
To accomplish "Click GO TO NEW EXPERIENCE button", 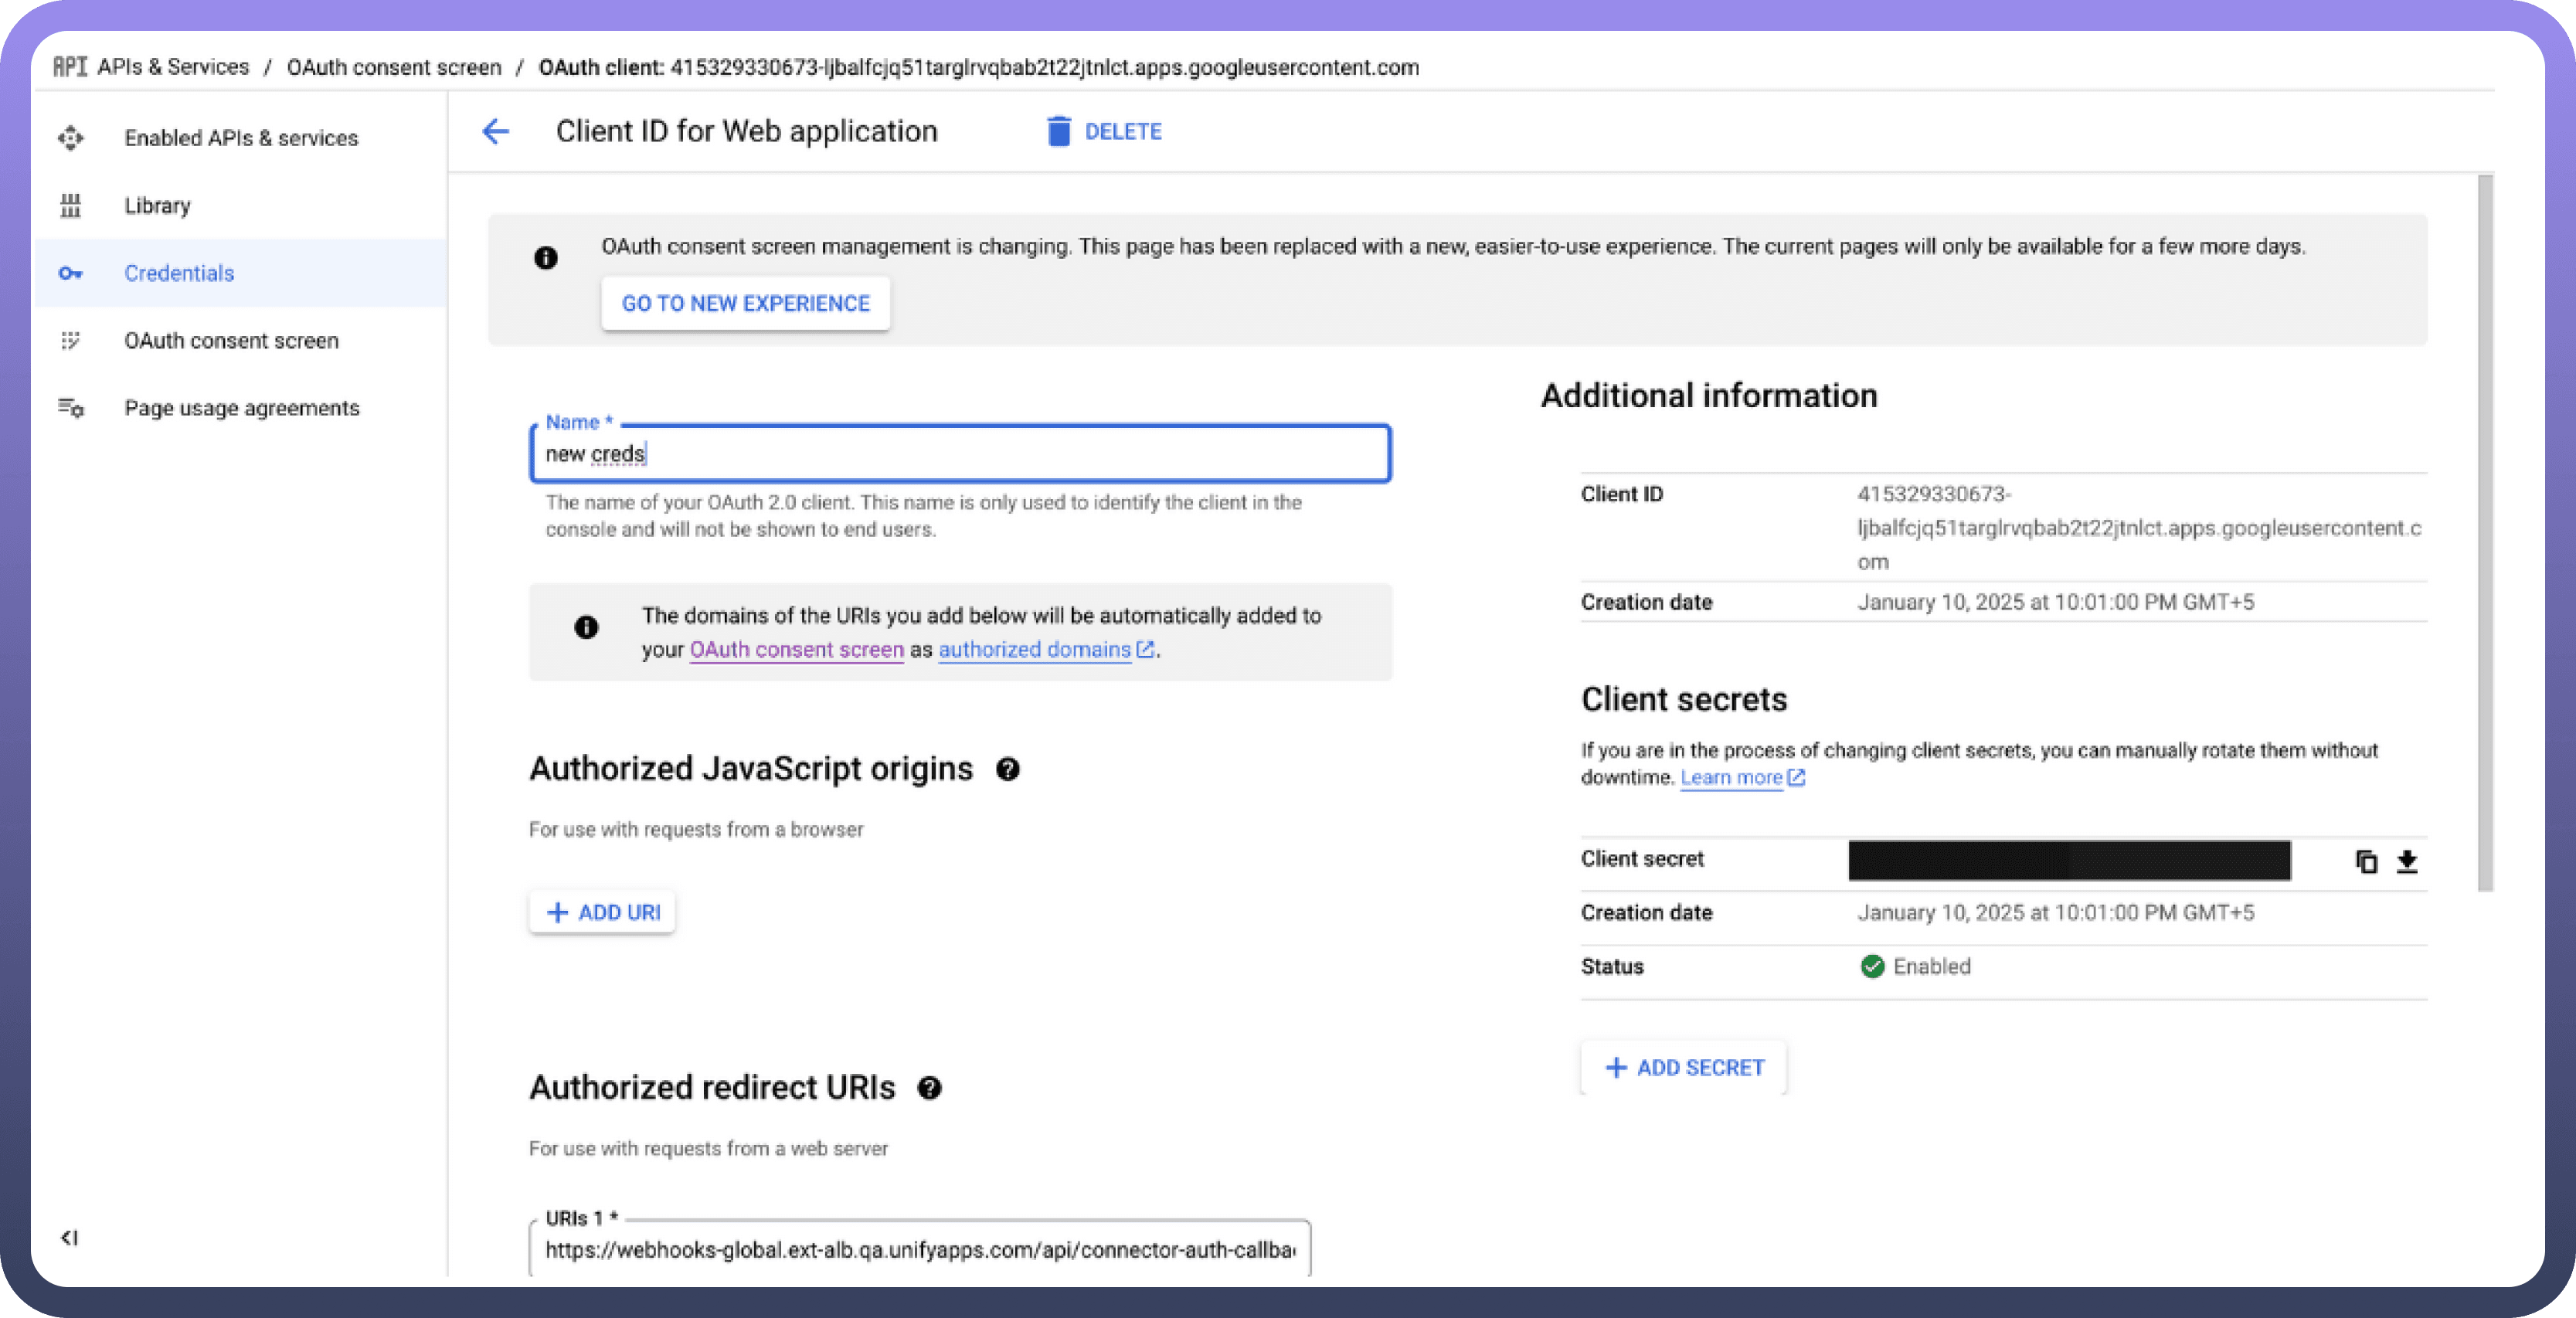I will click(x=745, y=303).
